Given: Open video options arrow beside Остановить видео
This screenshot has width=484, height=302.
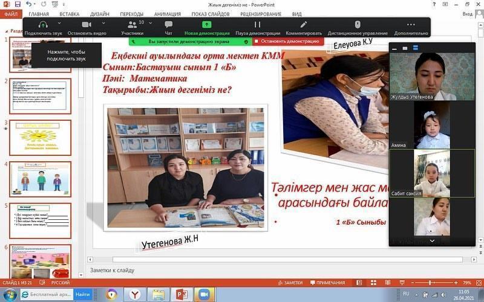Looking at the screenshot, I should 103,23.
